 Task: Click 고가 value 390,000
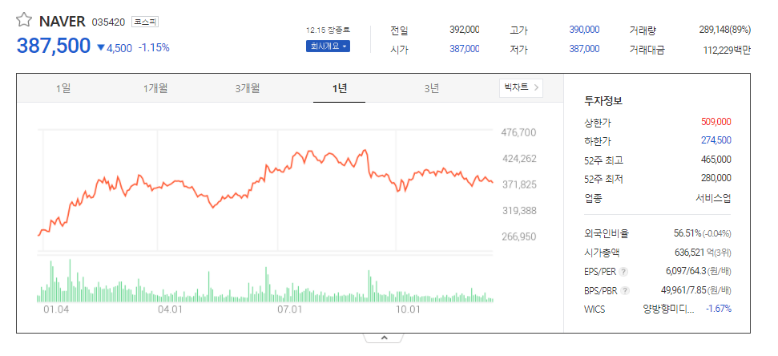pyautogui.click(x=584, y=30)
